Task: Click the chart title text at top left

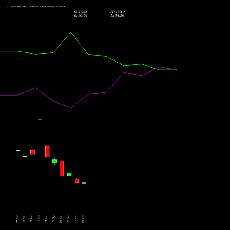Action: click(x=35, y=7)
